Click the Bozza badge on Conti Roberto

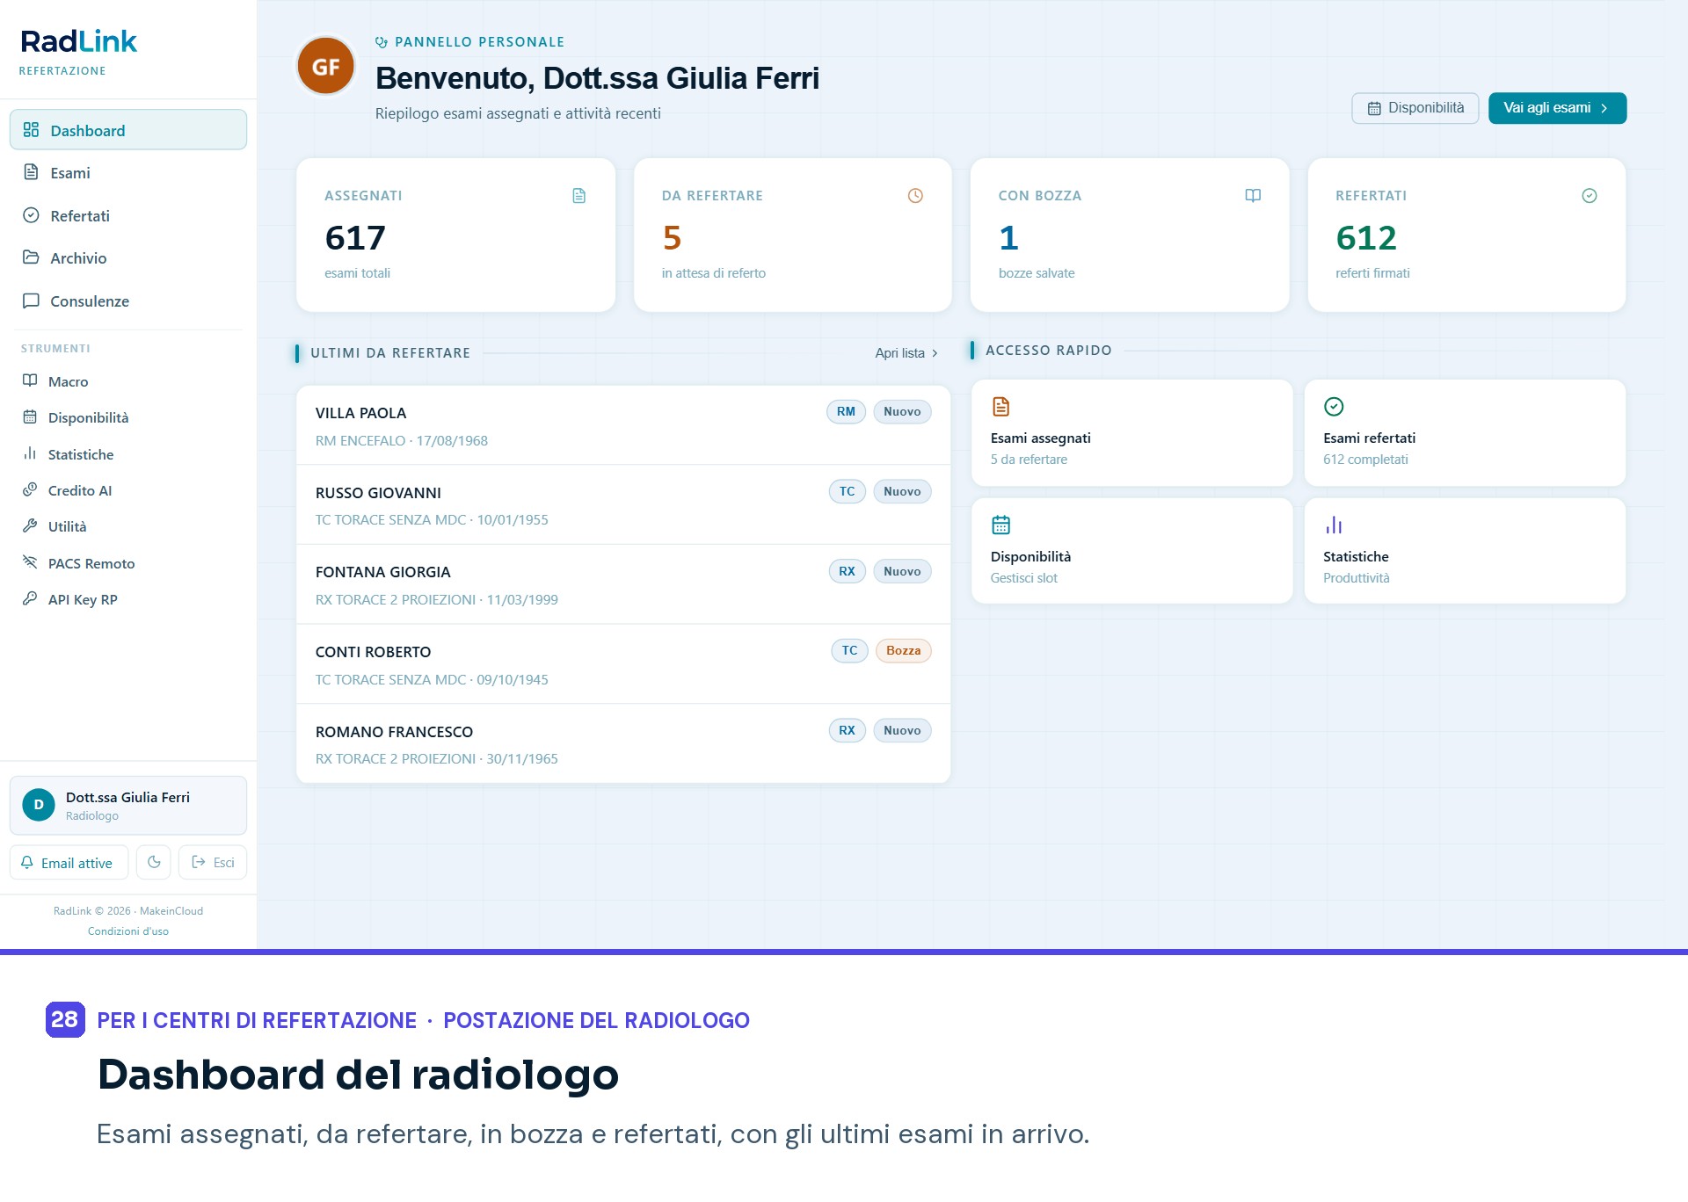tap(903, 651)
